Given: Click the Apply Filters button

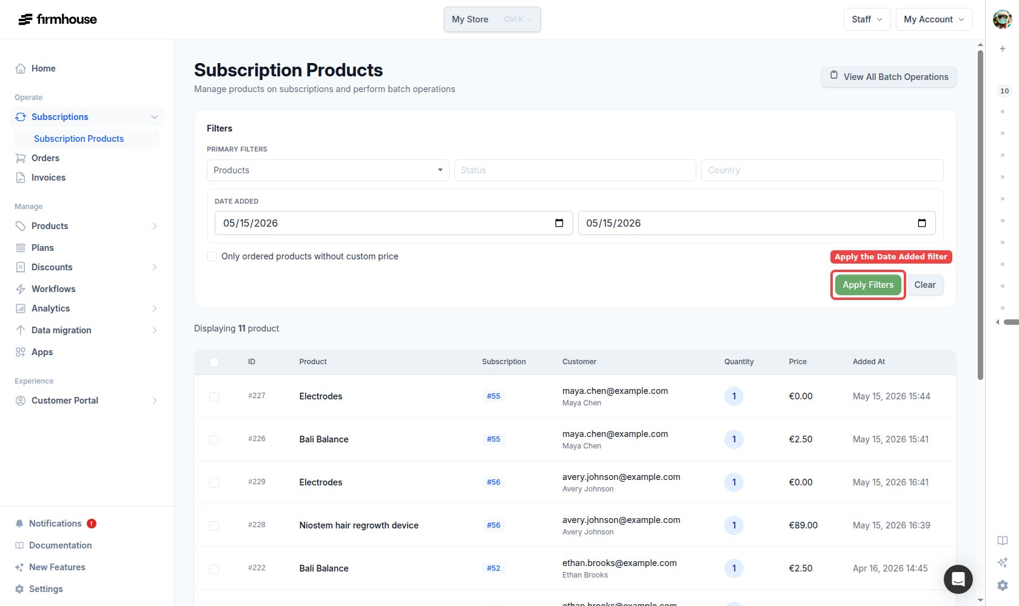Looking at the screenshot, I should click(868, 285).
